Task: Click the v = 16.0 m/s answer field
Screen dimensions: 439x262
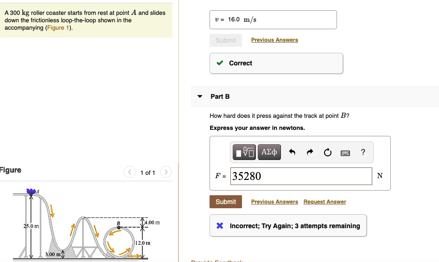Action: (273, 19)
